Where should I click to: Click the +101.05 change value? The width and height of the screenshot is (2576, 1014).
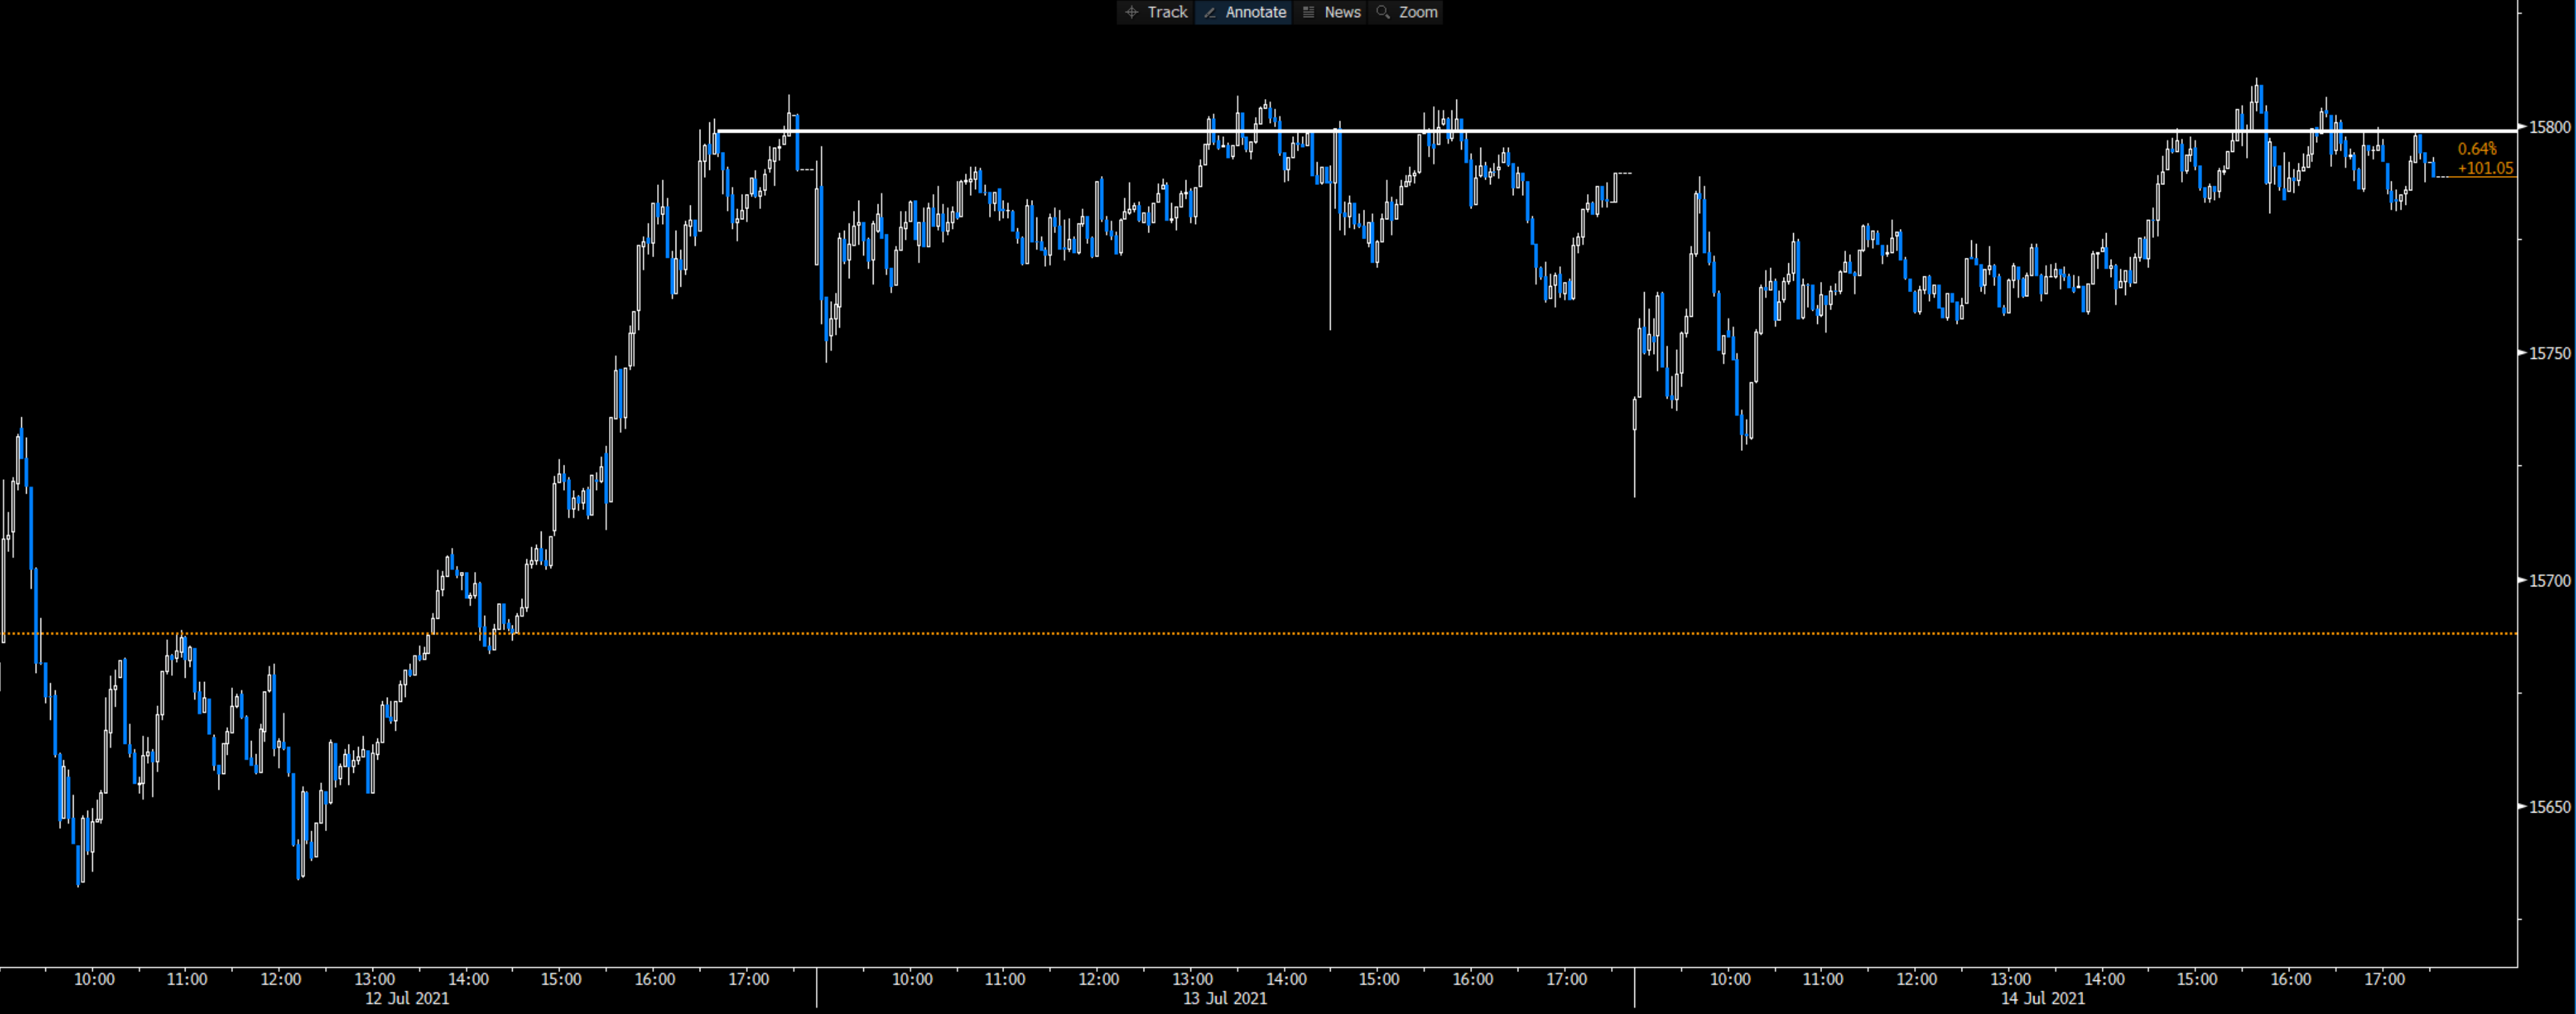(x=2485, y=168)
